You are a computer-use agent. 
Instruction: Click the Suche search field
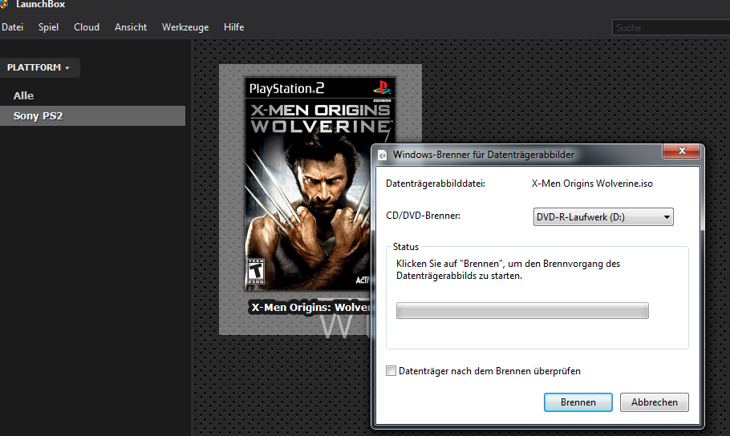click(x=671, y=27)
